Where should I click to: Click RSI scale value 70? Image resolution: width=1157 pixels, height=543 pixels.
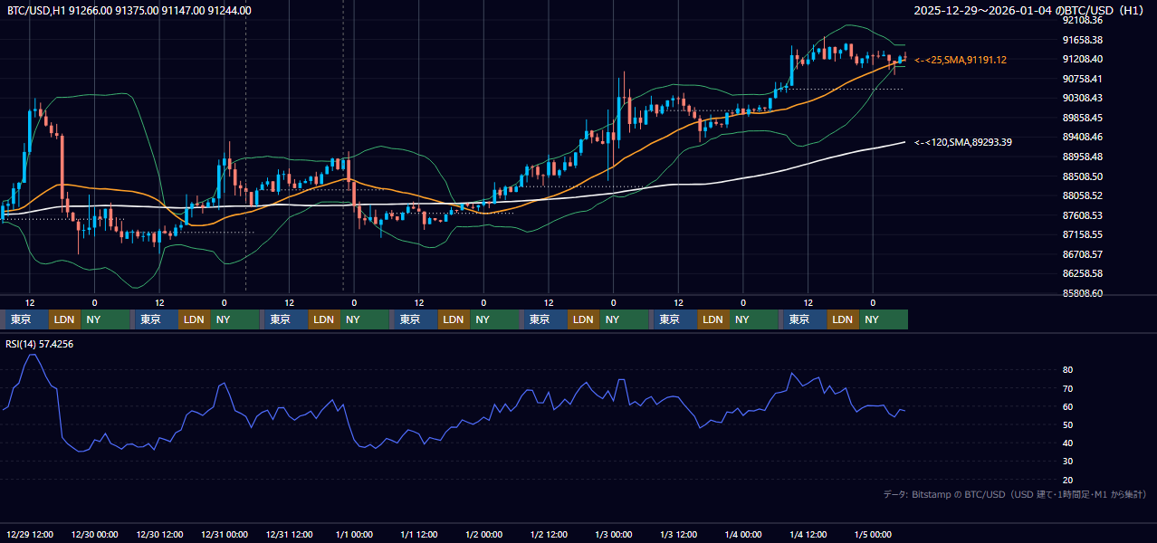[1067, 388]
